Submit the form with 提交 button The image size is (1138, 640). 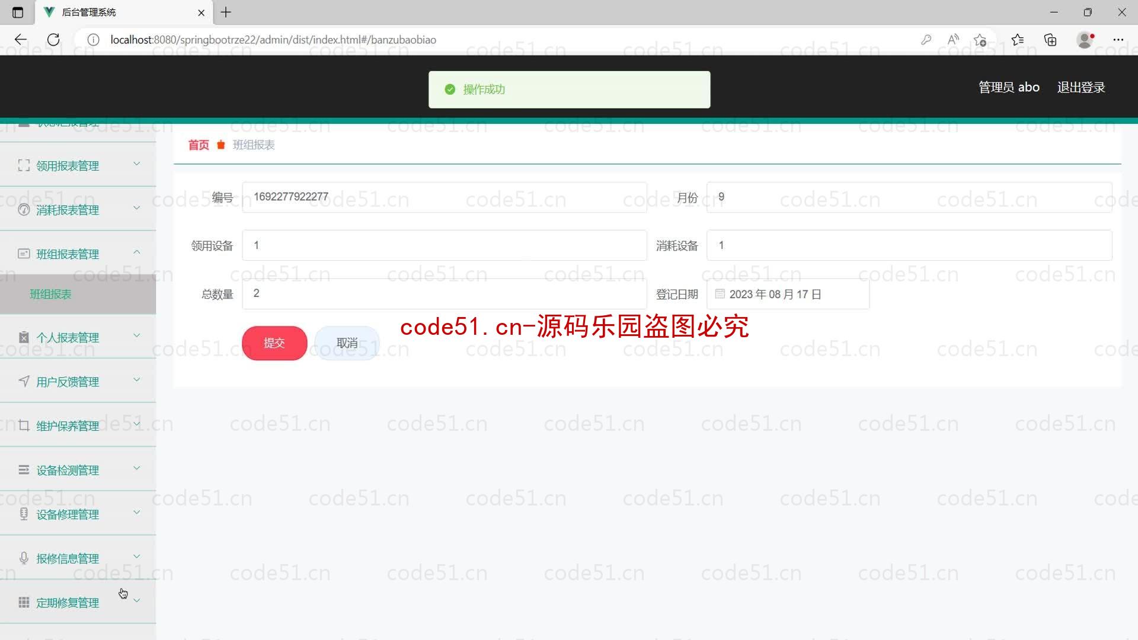pyautogui.click(x=274, y=343)
